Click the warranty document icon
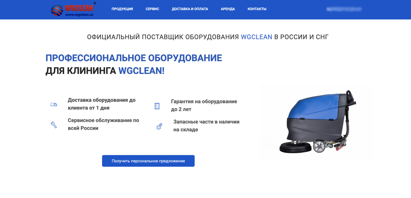The height and width of the screenshot is (198, 411). [157, 106]
